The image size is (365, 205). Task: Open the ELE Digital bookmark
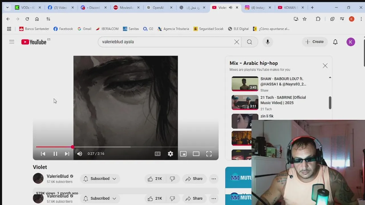[x=238, y=29]
